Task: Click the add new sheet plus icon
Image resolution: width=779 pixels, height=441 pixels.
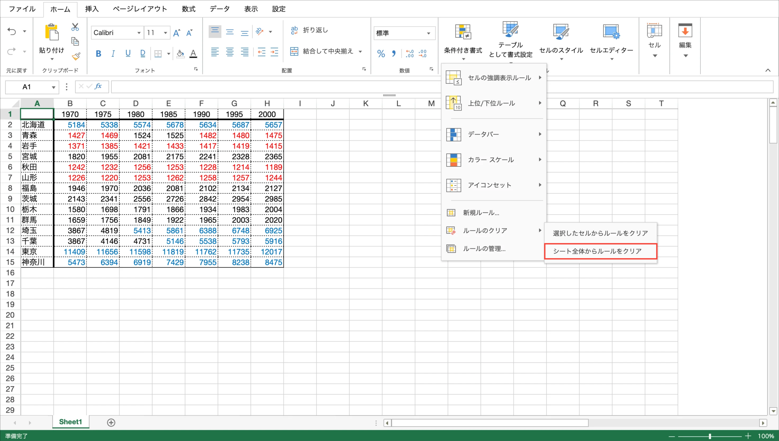Action: click(x=111, y=422)
